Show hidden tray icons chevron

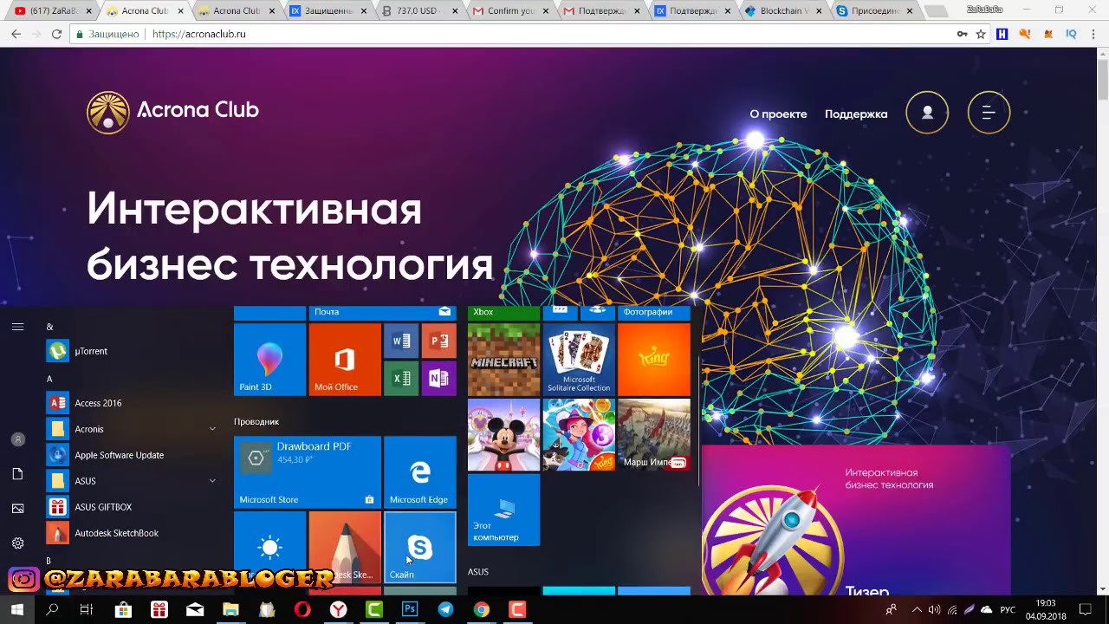918,609
